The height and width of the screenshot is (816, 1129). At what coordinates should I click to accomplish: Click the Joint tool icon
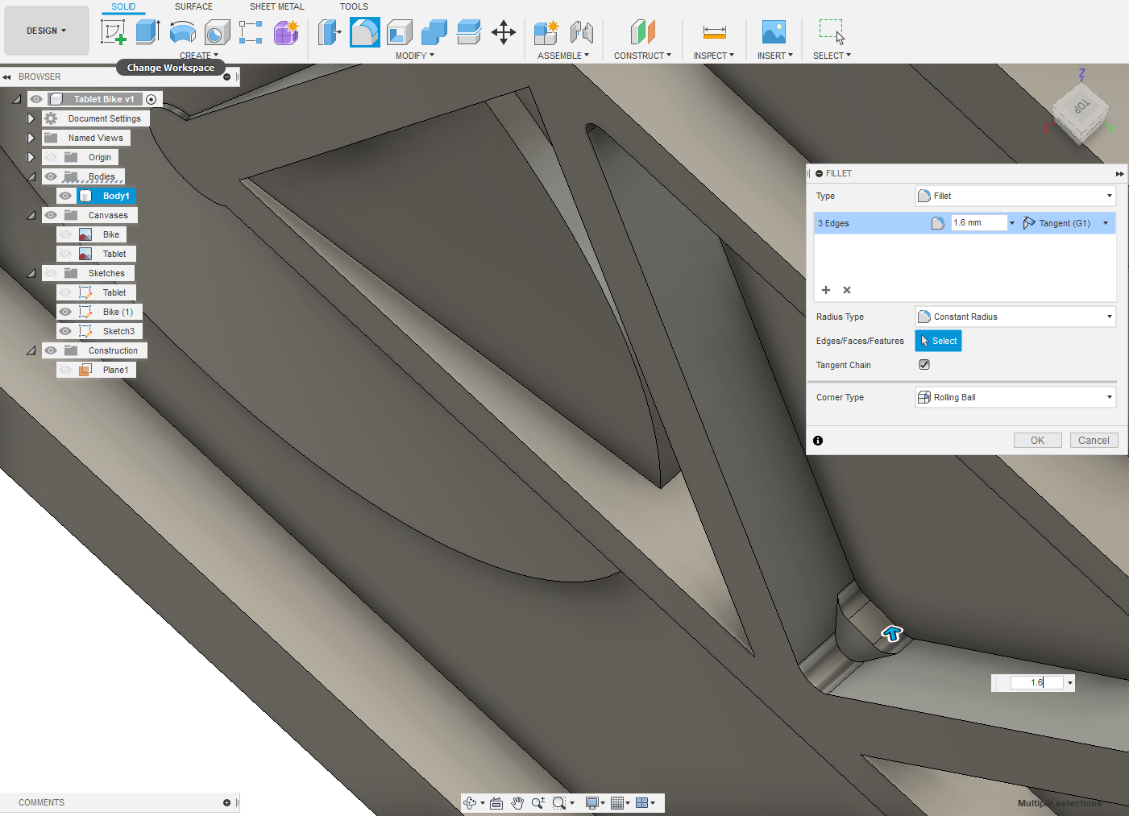pos(582,32)
